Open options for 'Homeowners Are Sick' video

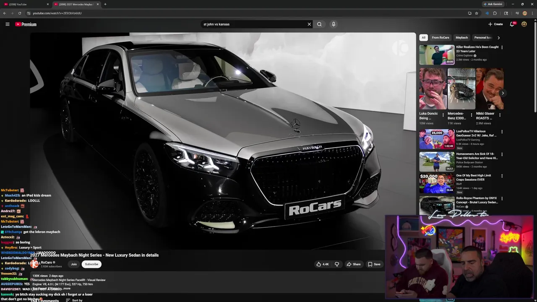(502, 154)
